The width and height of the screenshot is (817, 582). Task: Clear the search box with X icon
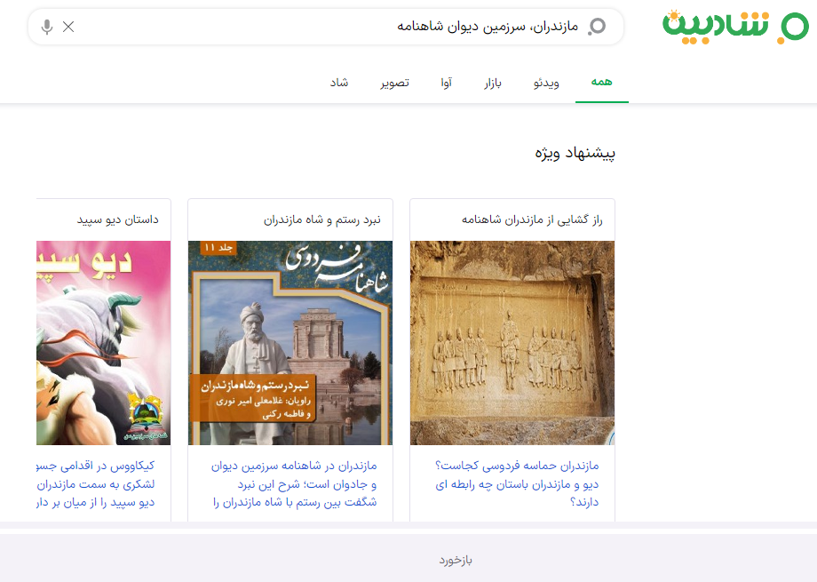click(68, 27)
